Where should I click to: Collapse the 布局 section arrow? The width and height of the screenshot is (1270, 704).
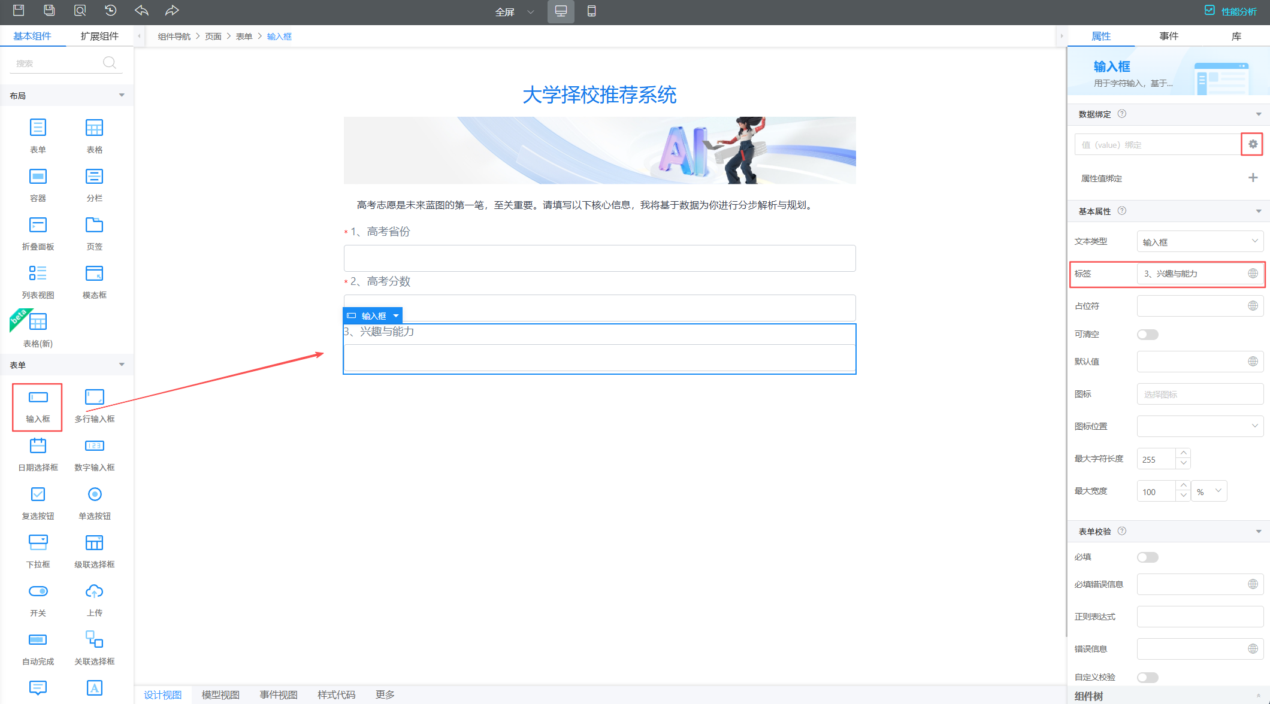(x=122, y=95)
